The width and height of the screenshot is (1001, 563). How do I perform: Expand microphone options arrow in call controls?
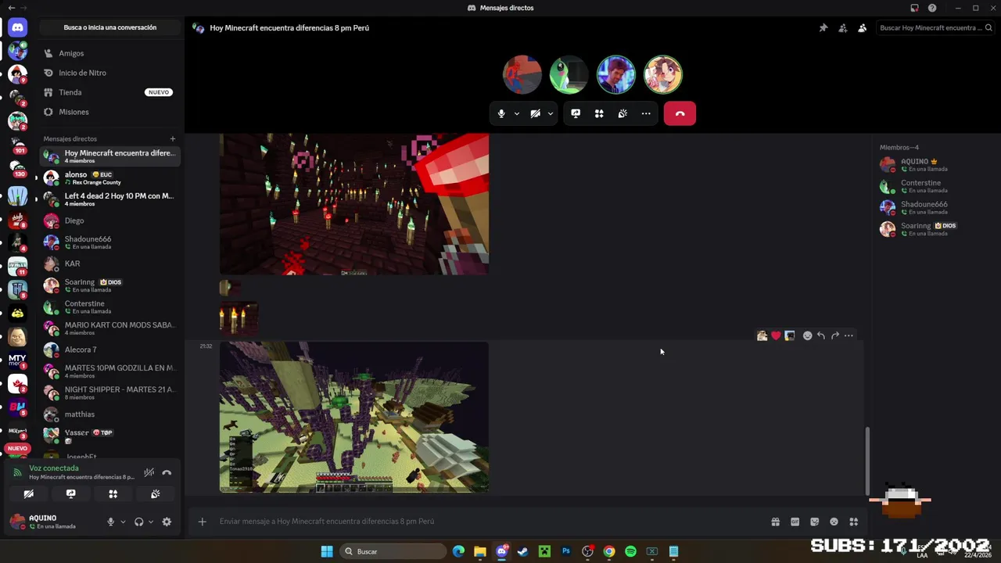pos(516,113)
